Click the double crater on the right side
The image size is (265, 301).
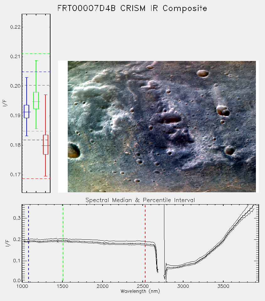pyautogui.click(x=223, y=111)
